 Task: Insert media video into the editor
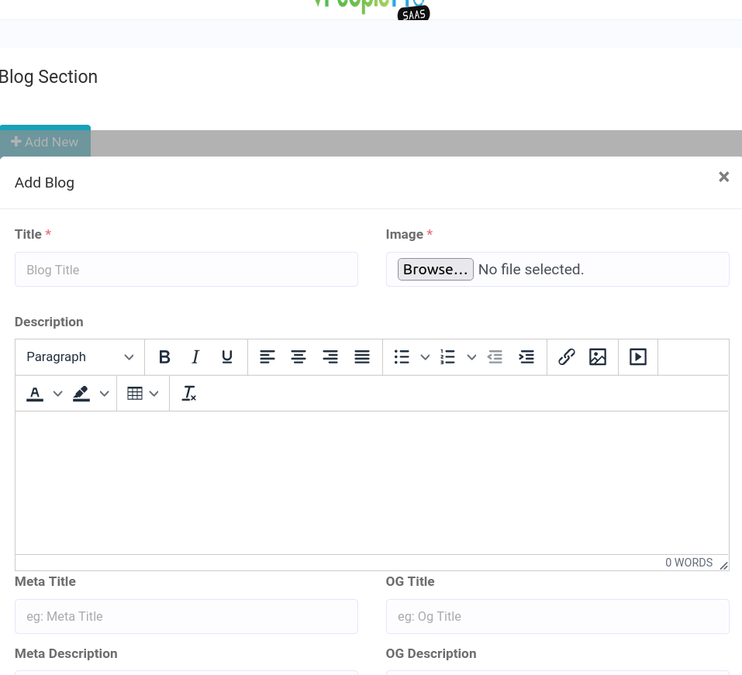(x=638, y=357)
